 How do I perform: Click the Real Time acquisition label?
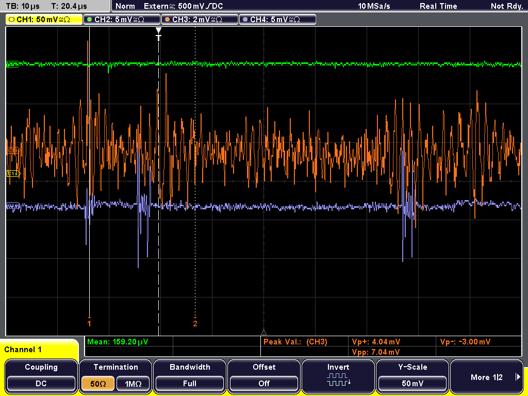point(438,6)
